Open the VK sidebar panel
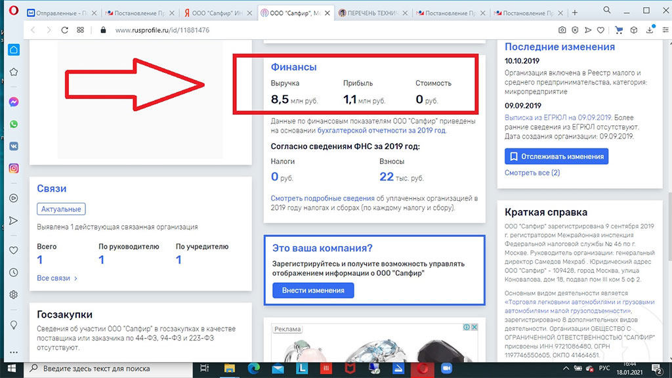Image resolution: width=672 pixels, height=378 pixels. click(13, 146)
